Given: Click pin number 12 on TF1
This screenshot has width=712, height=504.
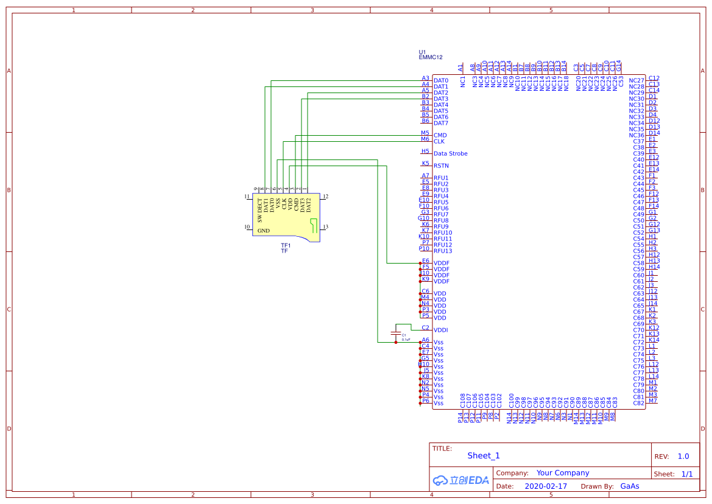Looking at the screenshot, I should (325, 197).
